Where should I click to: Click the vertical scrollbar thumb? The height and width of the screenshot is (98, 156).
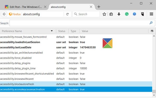pyautogui.click(x=154, y=91)
